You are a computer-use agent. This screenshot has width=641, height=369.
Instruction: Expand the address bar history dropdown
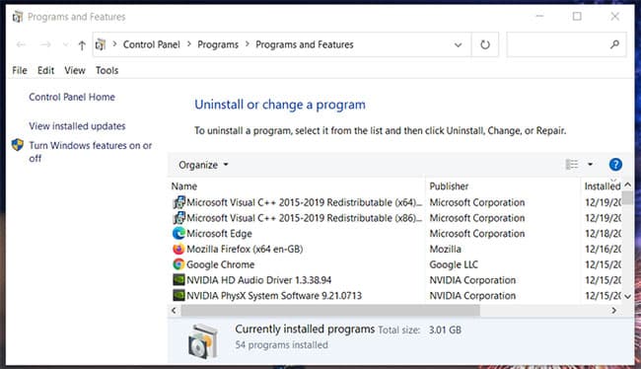pos(458,44)
